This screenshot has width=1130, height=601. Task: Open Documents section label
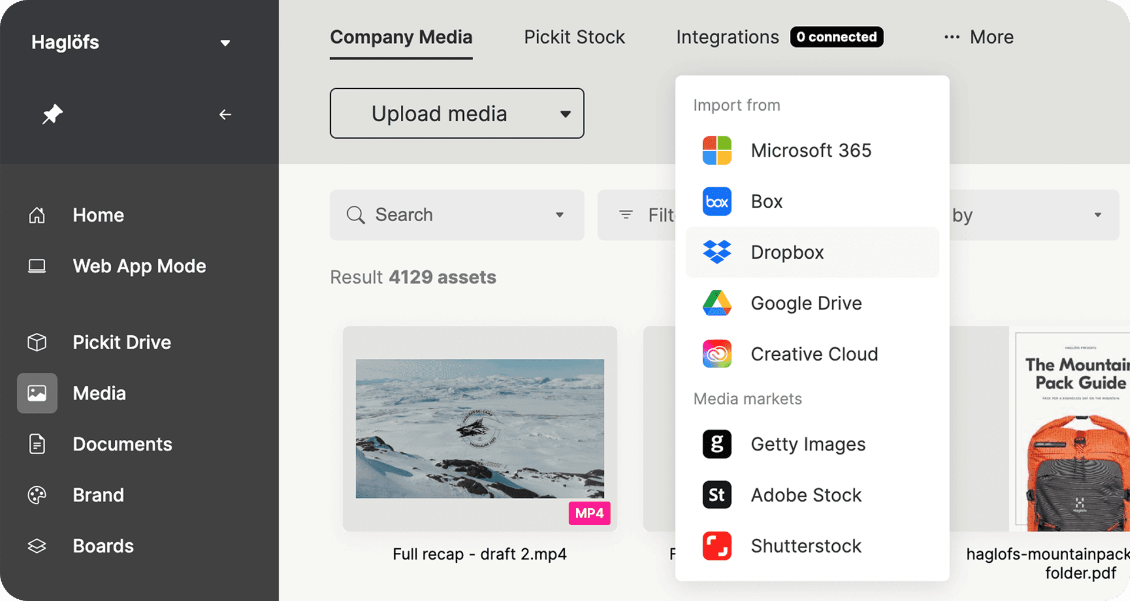click(122, 444)
